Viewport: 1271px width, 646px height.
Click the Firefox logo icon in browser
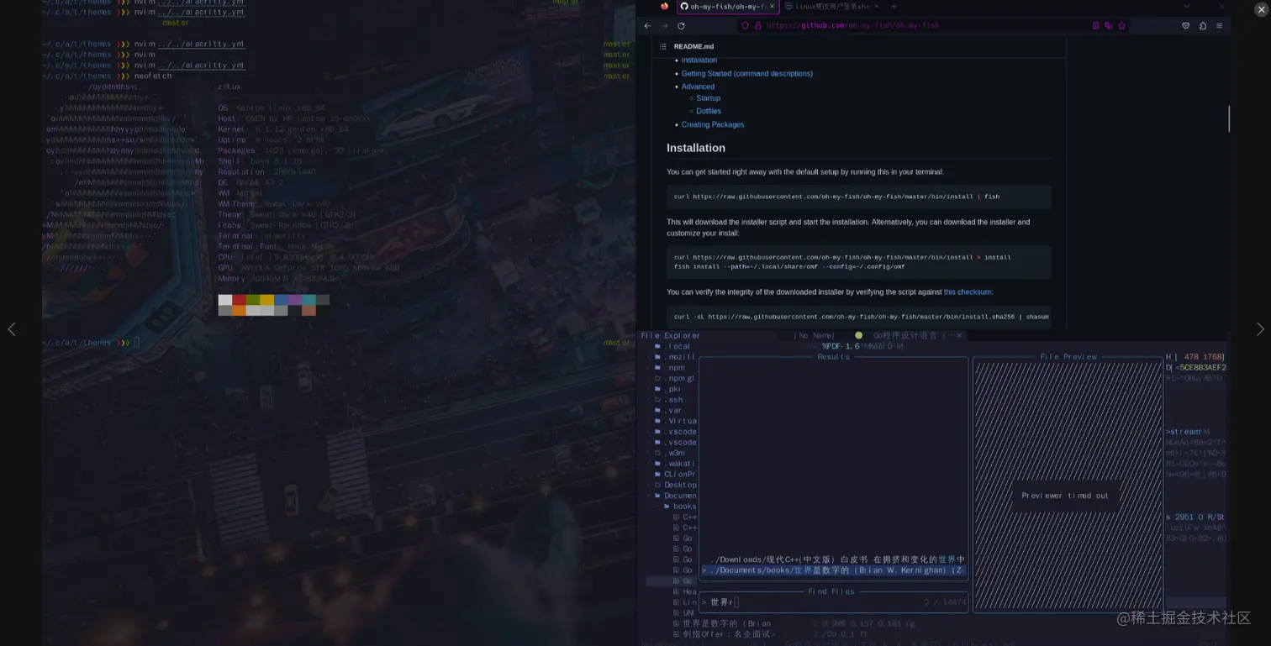coord(664,6)
